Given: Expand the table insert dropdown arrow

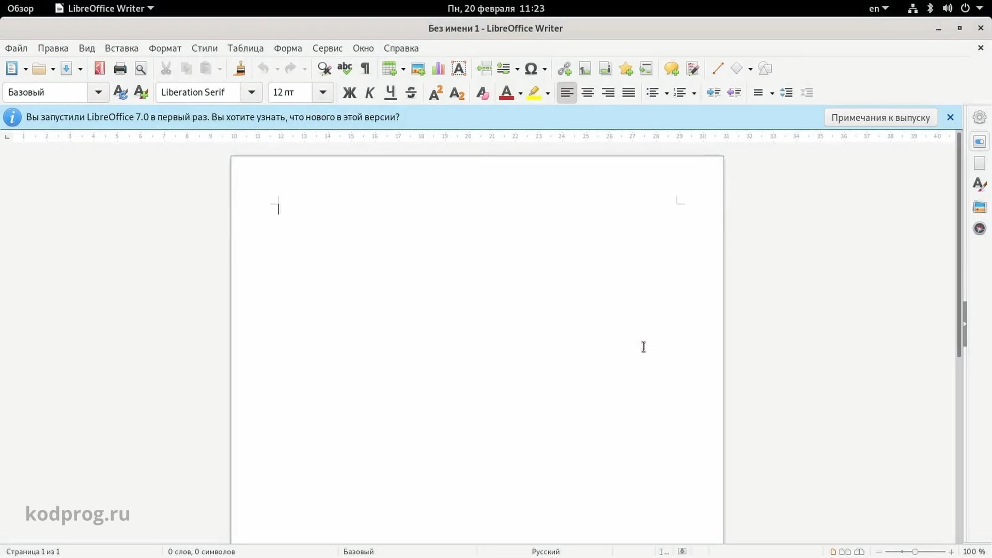Looking at the screenshot, I should [x=403, y=69].
